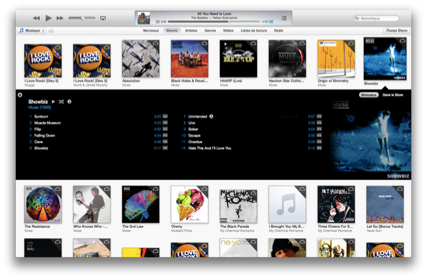
Task: Select the track Falling Down
Action: (44, 136)
